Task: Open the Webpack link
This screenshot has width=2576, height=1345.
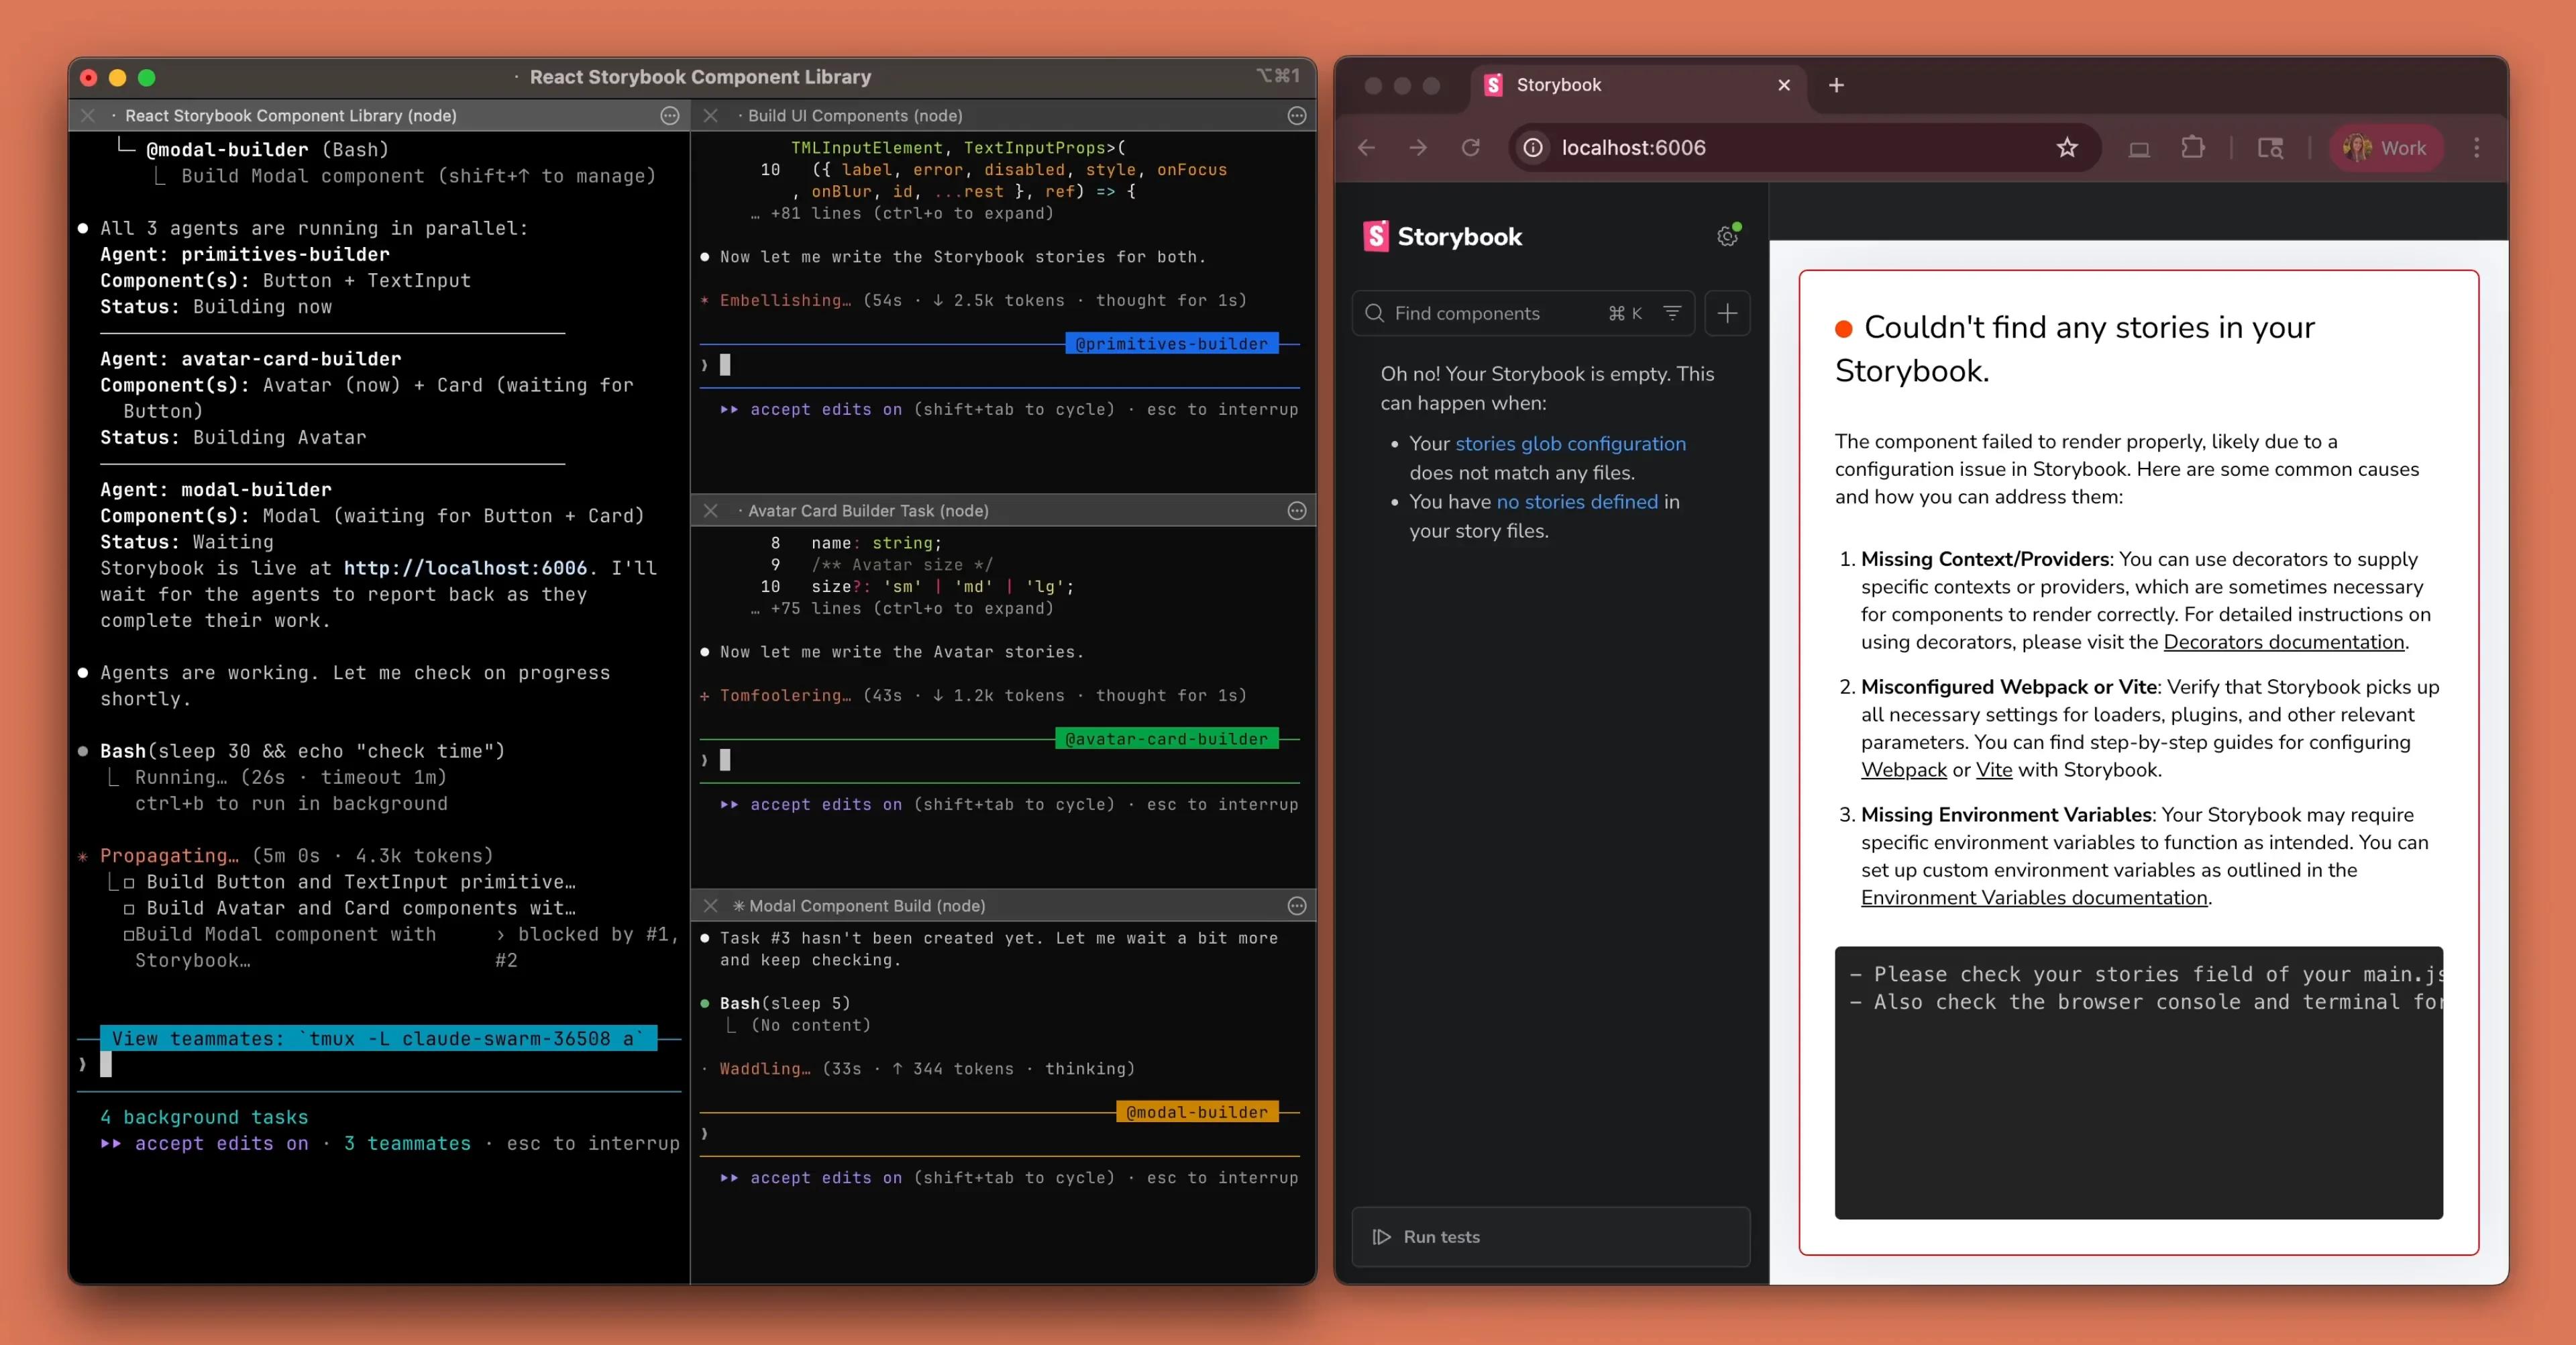Action: pyautogui.click(x=1904, y=770)
